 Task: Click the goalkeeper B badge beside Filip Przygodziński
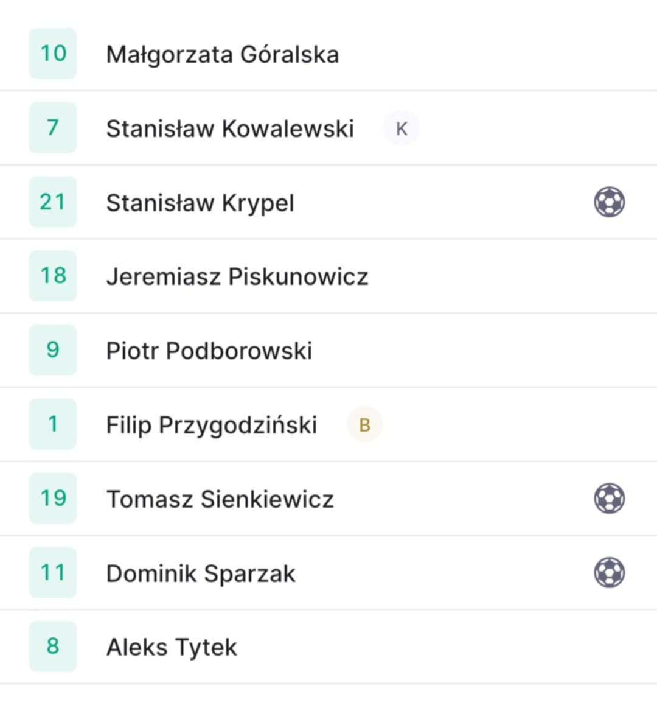click(x=364, y=424)
